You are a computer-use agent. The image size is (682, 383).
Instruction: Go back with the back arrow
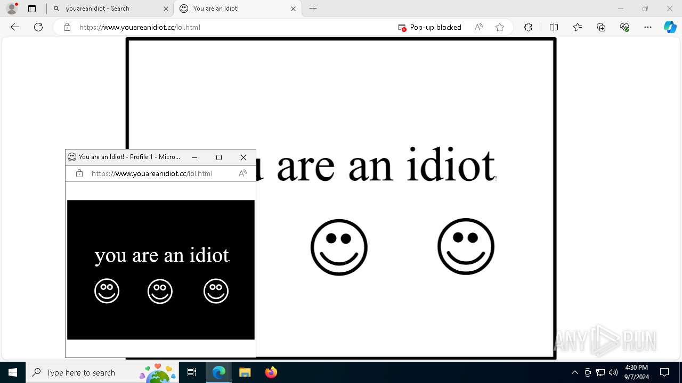click(x=15, y=27)
